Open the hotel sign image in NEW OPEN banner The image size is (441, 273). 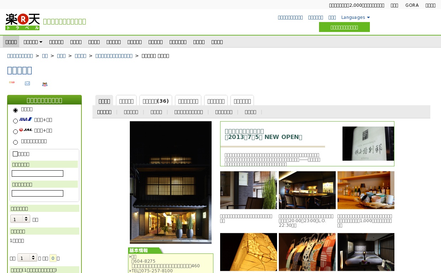[x=368, y=144]
